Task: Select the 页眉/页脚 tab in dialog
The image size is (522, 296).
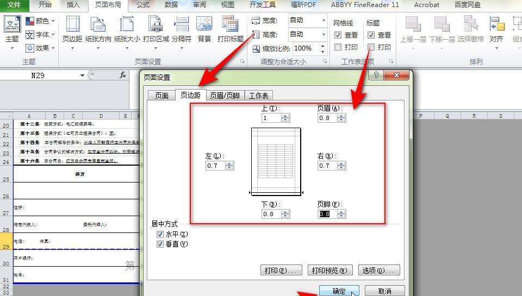Action: click(x=225, y=96)
